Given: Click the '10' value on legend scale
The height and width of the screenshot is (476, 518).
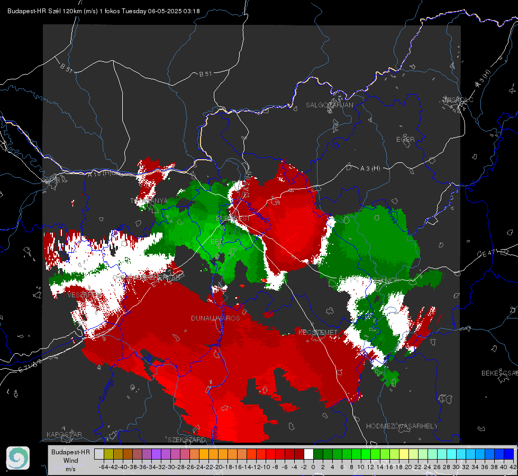Looking at the screenshot, I should point(361,467).
